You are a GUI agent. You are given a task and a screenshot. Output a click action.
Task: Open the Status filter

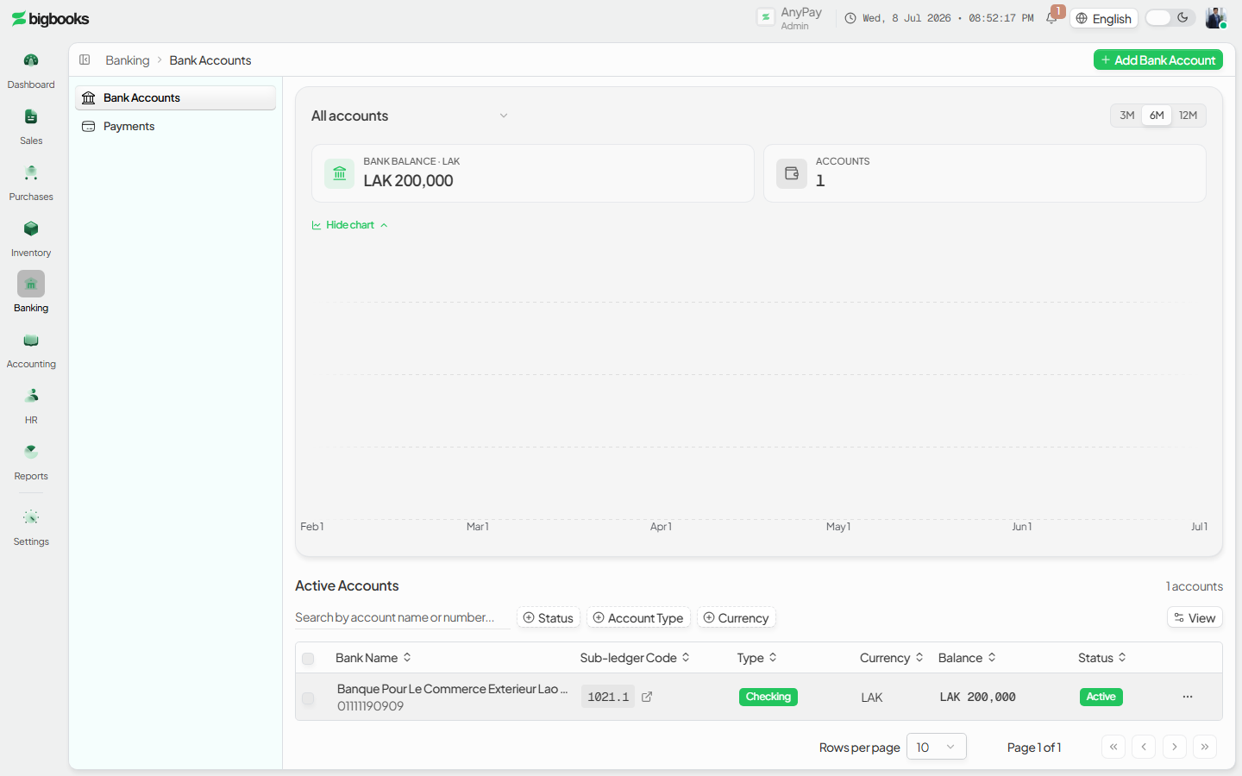[549, 617]
